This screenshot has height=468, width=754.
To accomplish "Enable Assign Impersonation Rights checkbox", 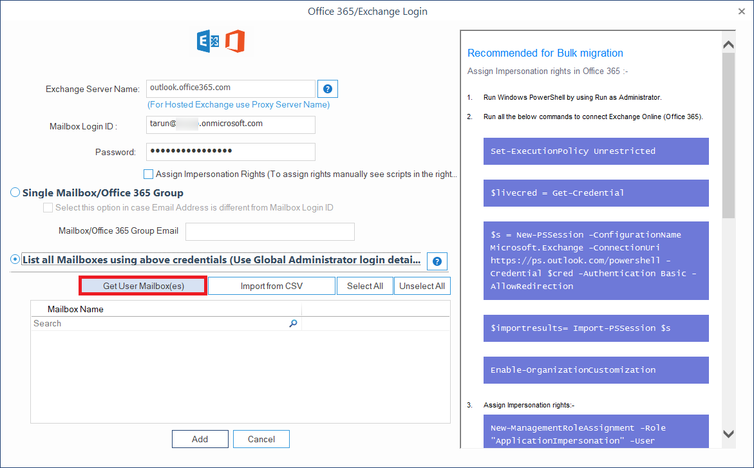I will pos(149,174).
